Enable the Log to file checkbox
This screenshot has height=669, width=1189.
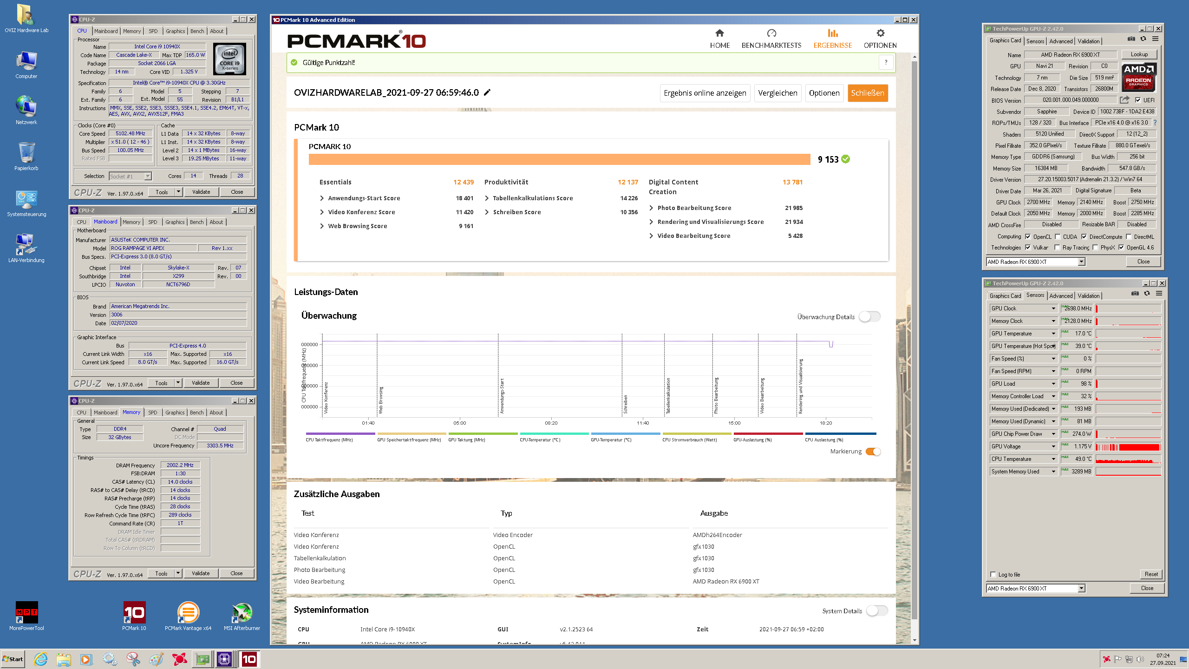993,574
